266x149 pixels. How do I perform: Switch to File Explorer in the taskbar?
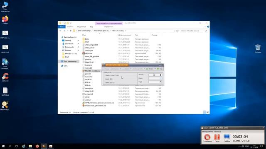point(30,146)
